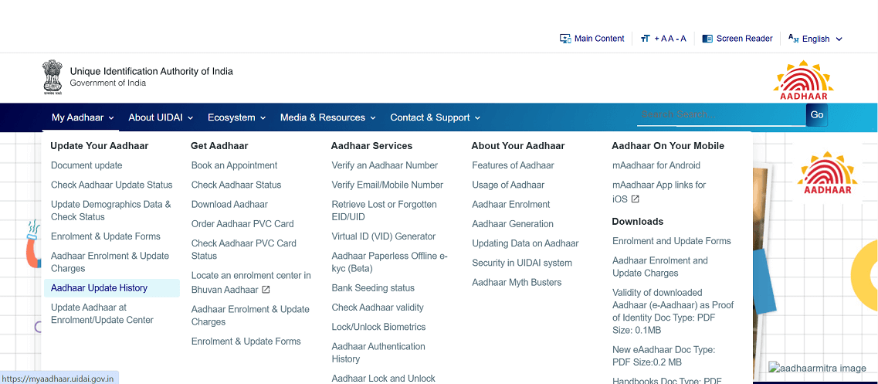Select Aadhaar Update History menu entry
The image size is (878, 384).
coord(99,288)
